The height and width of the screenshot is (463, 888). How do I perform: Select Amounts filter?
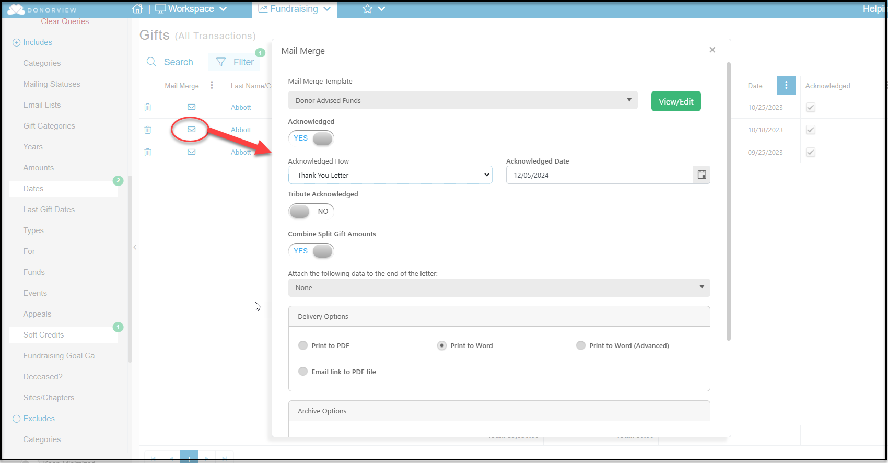point(39,168)
